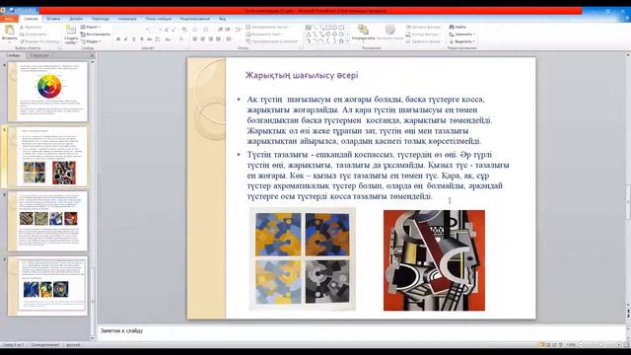Switch to the Рецензирование tab

[195, 19]
